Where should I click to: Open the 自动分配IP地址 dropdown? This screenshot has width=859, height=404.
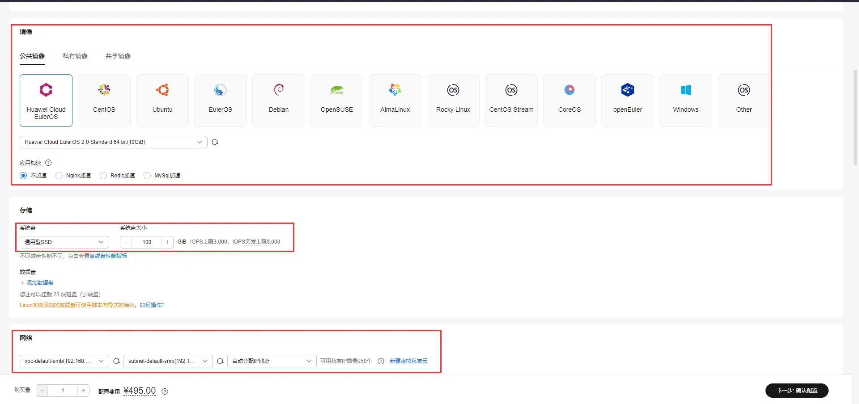(x=272, y=361)
